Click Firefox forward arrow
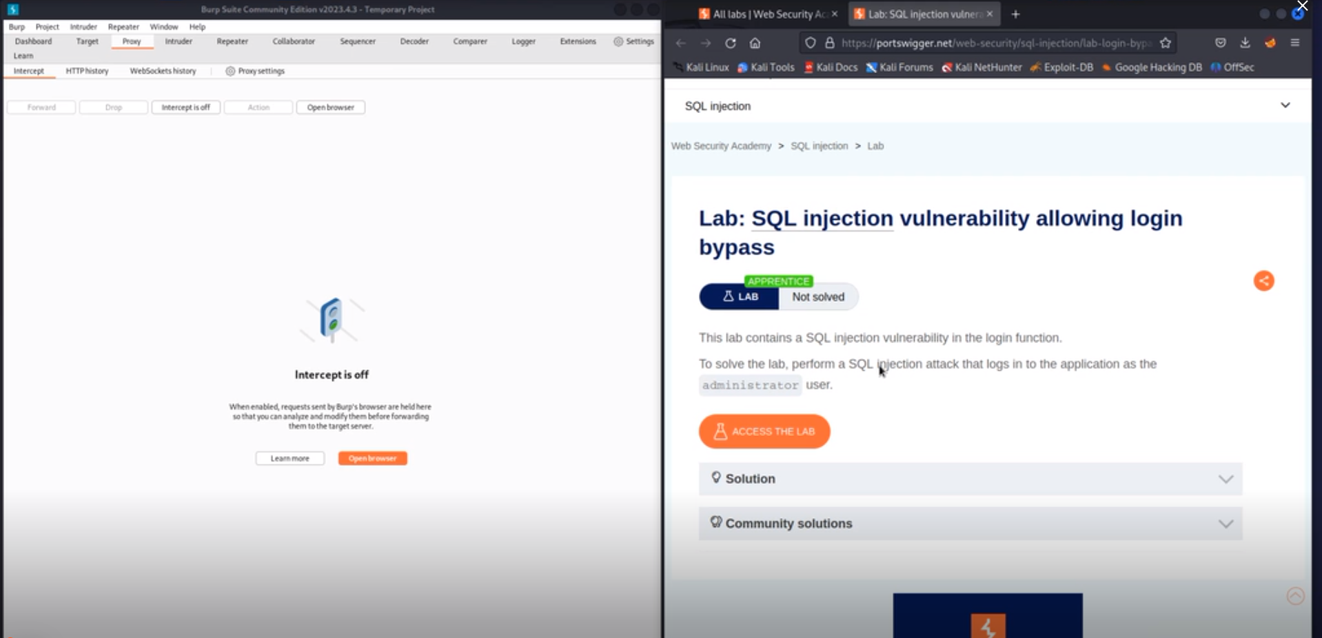 706,43
